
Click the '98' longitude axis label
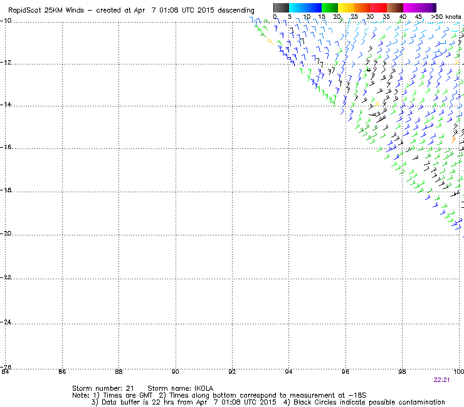[x=402, y=371]
